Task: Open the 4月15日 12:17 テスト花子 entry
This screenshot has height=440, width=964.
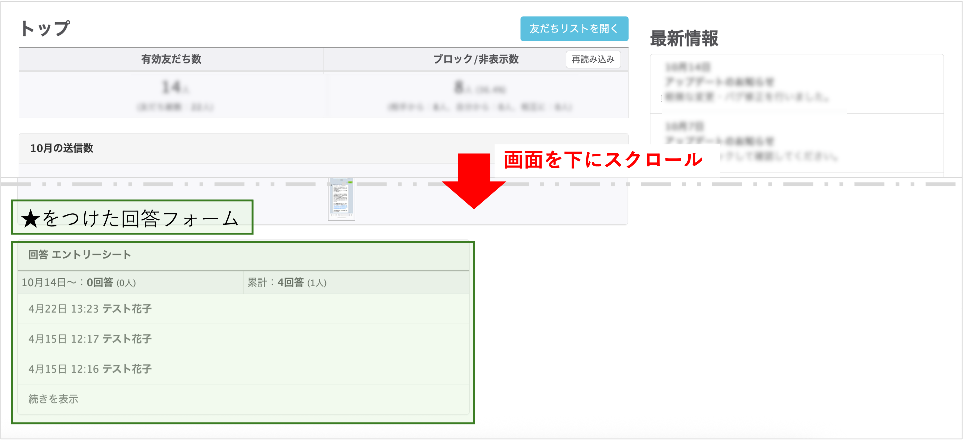Action: point(90,339)
